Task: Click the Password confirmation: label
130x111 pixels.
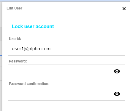Action: (x=29, y=84)
